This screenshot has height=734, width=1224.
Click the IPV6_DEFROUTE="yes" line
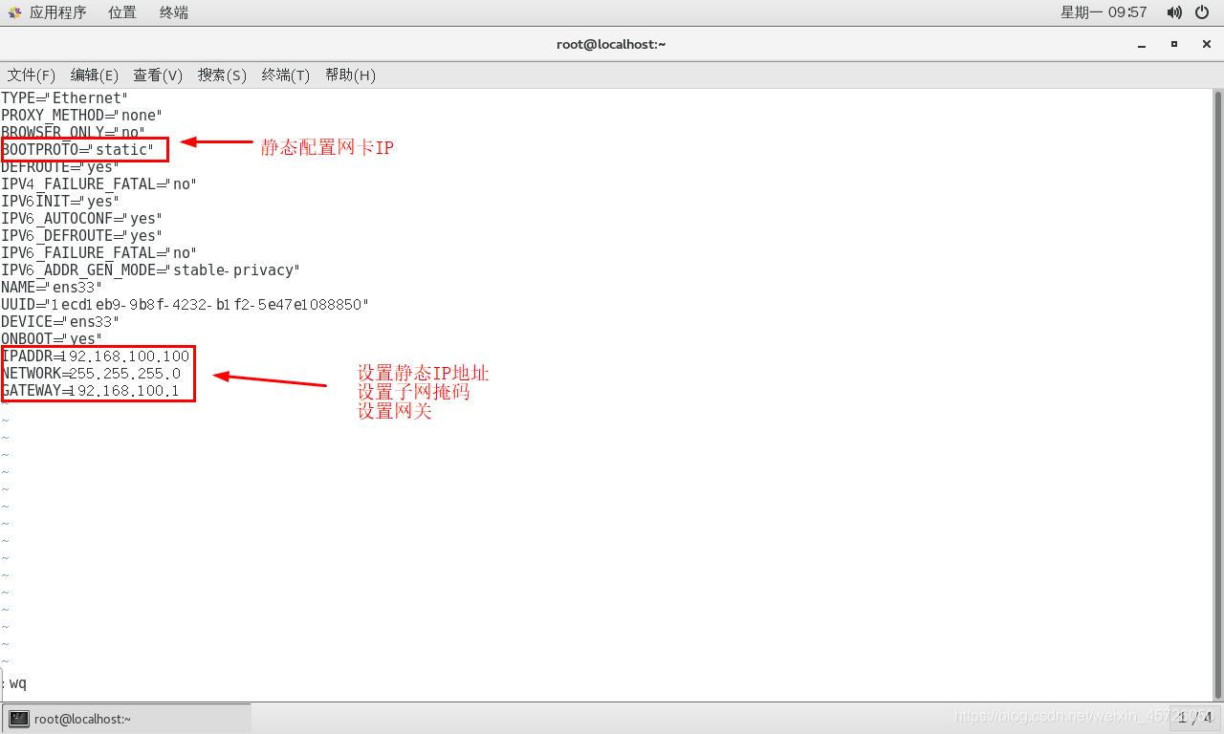click(81, 235)
